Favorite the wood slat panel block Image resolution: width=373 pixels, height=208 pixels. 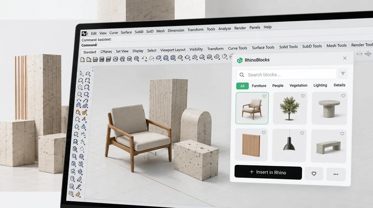(263, 133)
